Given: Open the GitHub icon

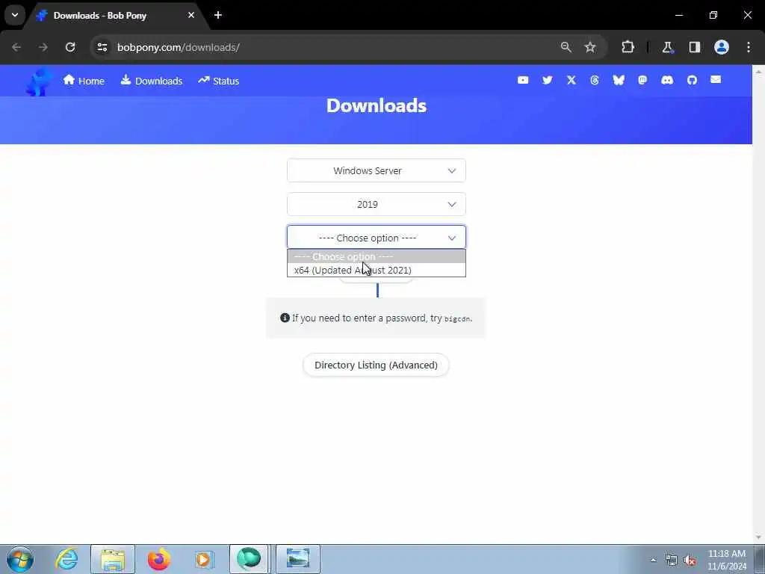Looking at the screenshot, I should [692, 80].
